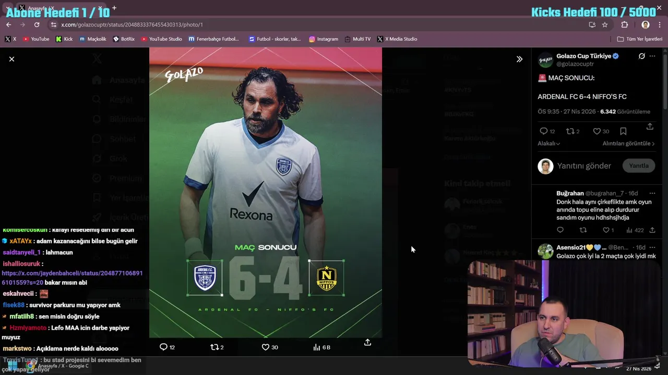Image resolution: width=668 pixels, height=375 pixels.
Task: Open the view stats icon below the photo
Action: [316, 347]
